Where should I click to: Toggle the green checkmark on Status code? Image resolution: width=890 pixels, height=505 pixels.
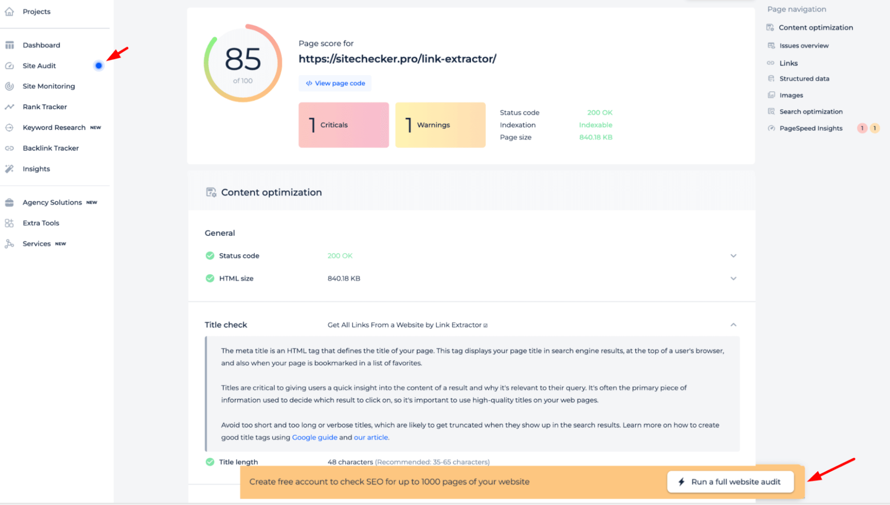(x=210, y=256)
